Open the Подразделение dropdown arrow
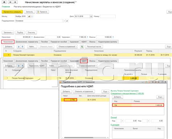172x139 pixels. pyautogui.click(x=64, y=21)
